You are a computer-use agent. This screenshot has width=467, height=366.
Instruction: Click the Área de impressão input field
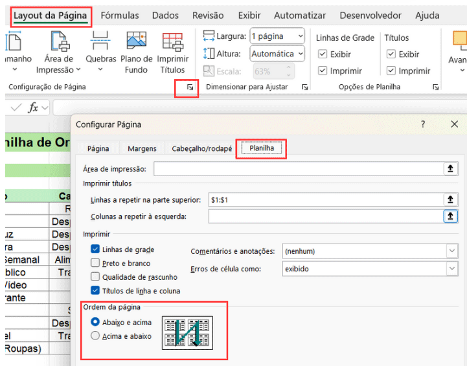(x=297, y=169)
